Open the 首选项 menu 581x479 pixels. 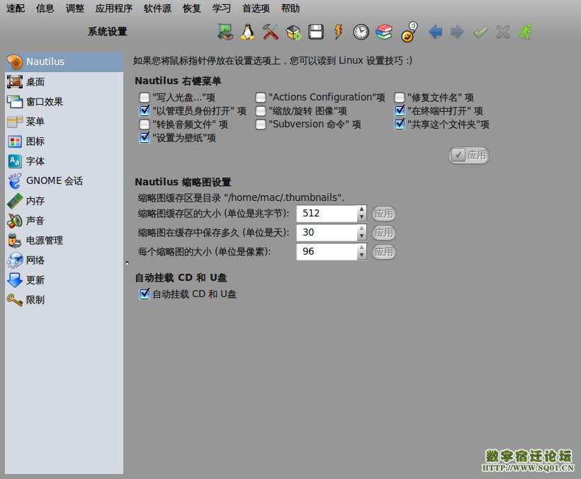(256, 8)
